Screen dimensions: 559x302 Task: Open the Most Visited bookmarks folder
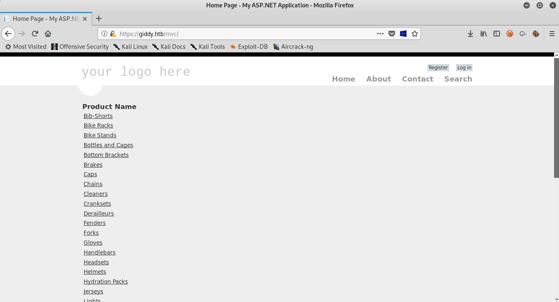pyautogui.click(x=26, y=47)
